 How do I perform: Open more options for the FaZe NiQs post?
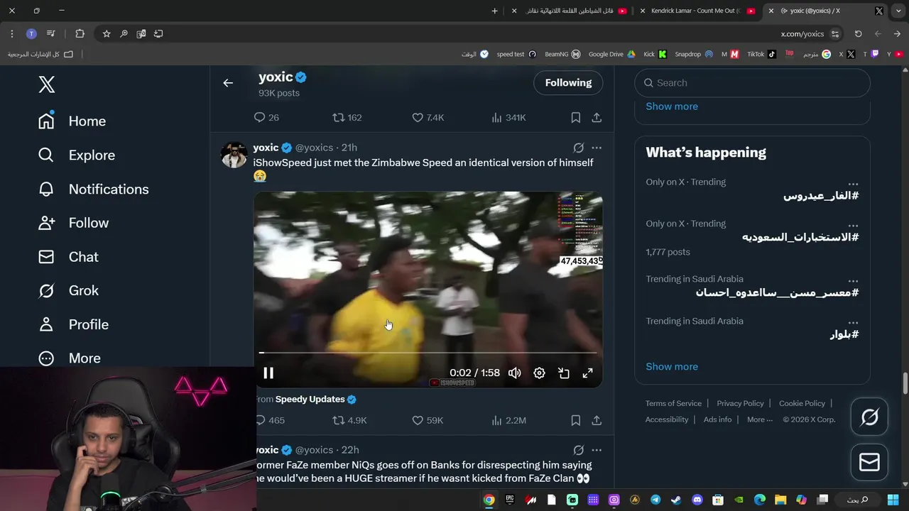tap(597, 450)
